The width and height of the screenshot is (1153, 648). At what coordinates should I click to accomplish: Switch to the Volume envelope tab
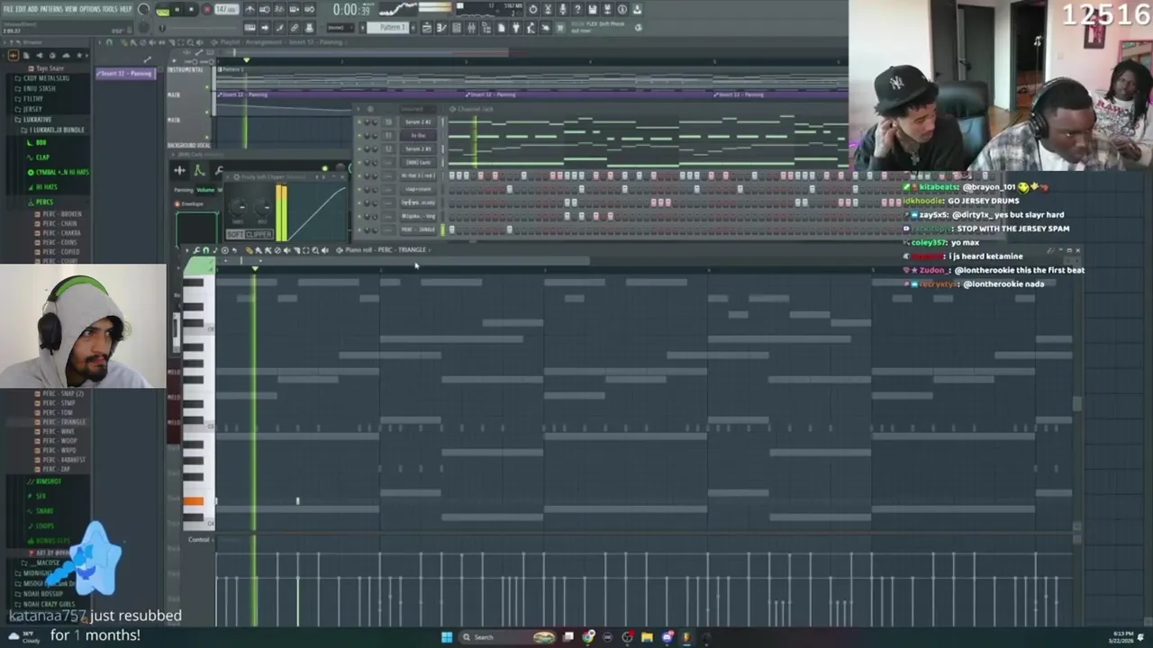[205, 190]
